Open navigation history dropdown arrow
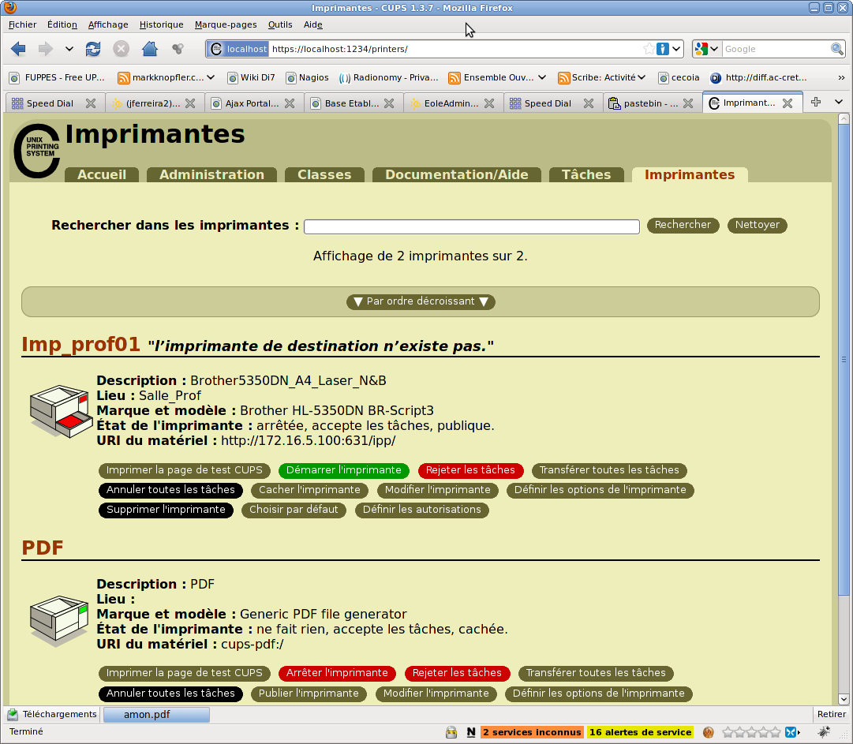 pyautogui.click(x=69, y=49)
